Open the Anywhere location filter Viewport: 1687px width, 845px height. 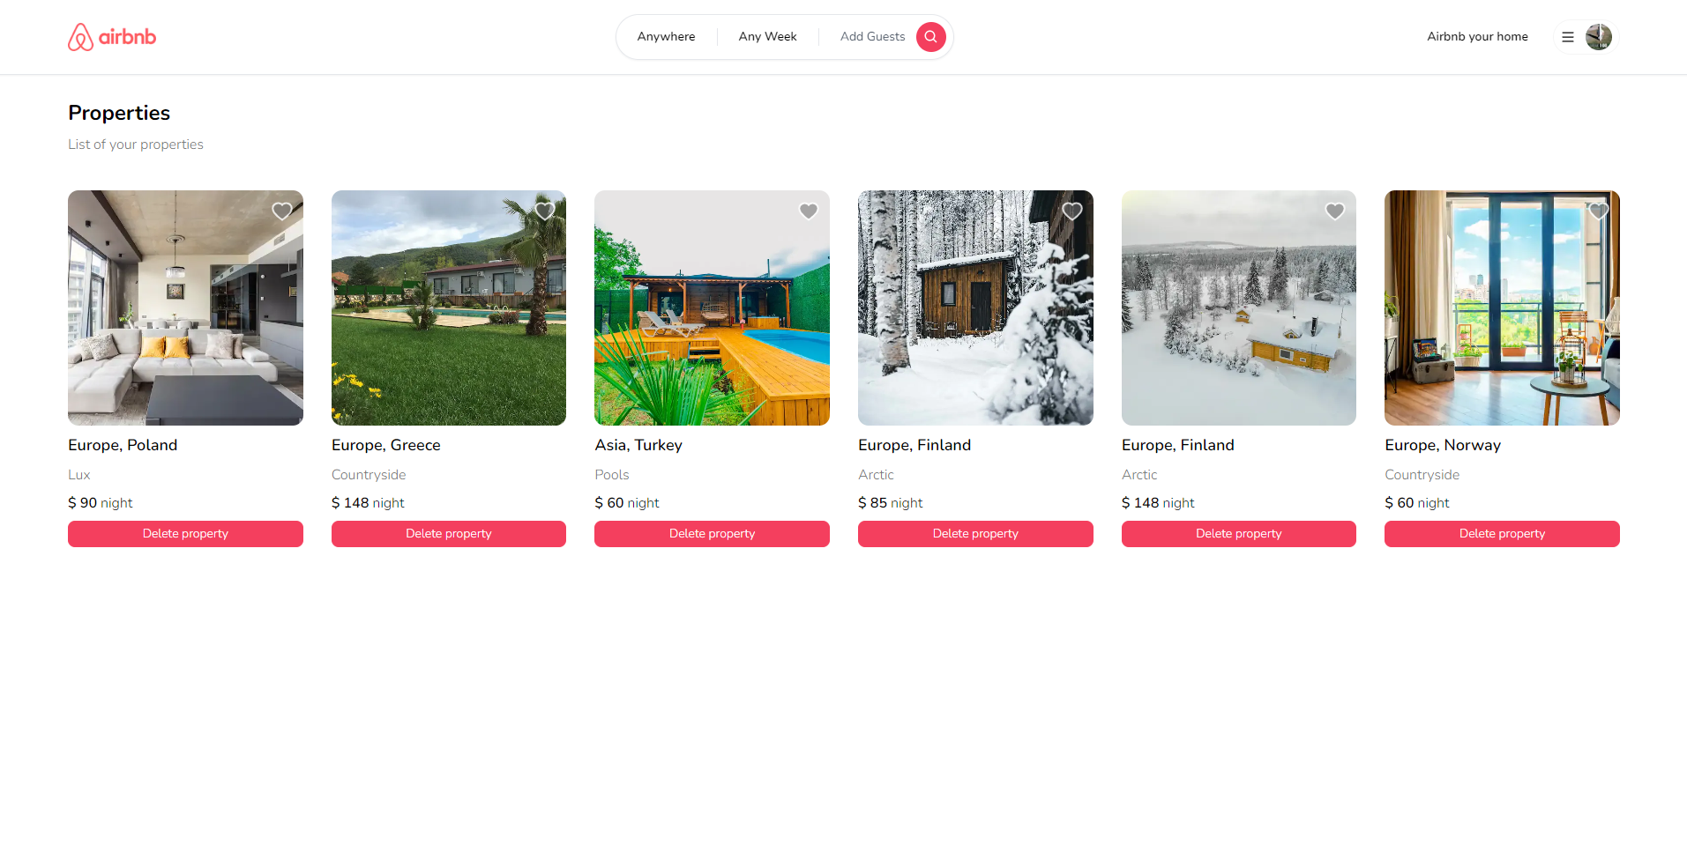(x=666, y=37)
